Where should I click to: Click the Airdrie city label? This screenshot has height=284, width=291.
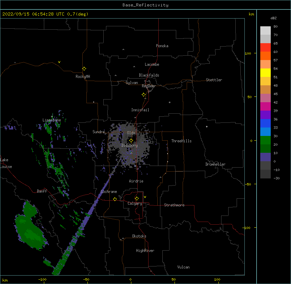[x=136, y=181]
